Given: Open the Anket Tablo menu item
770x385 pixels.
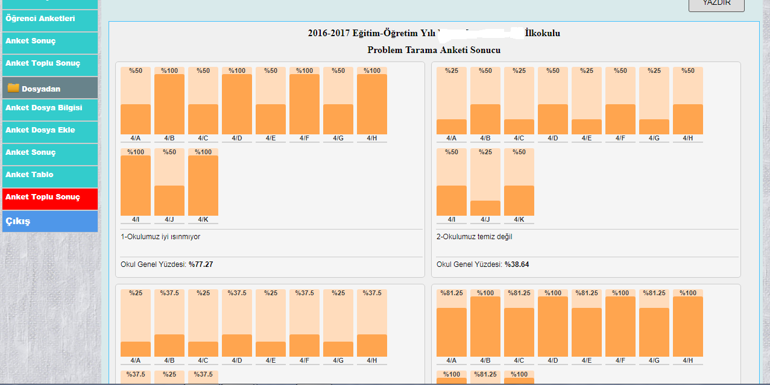Looking at the screenshot, I should pyautogui.click(x=30, y=175).
